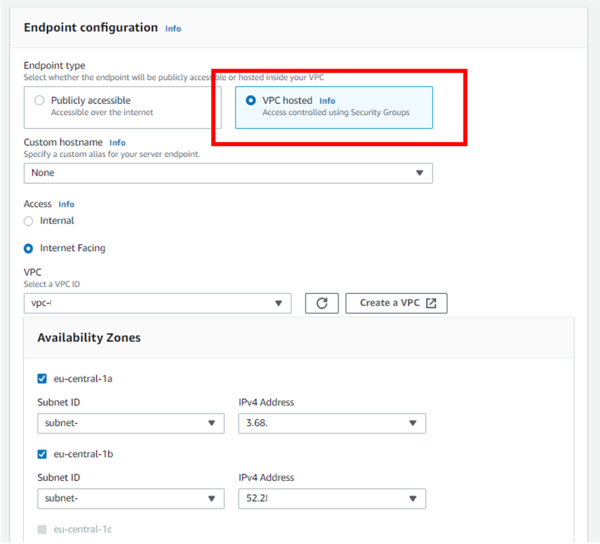Click the chevron icon in the VPC selector

pos(278,303)
